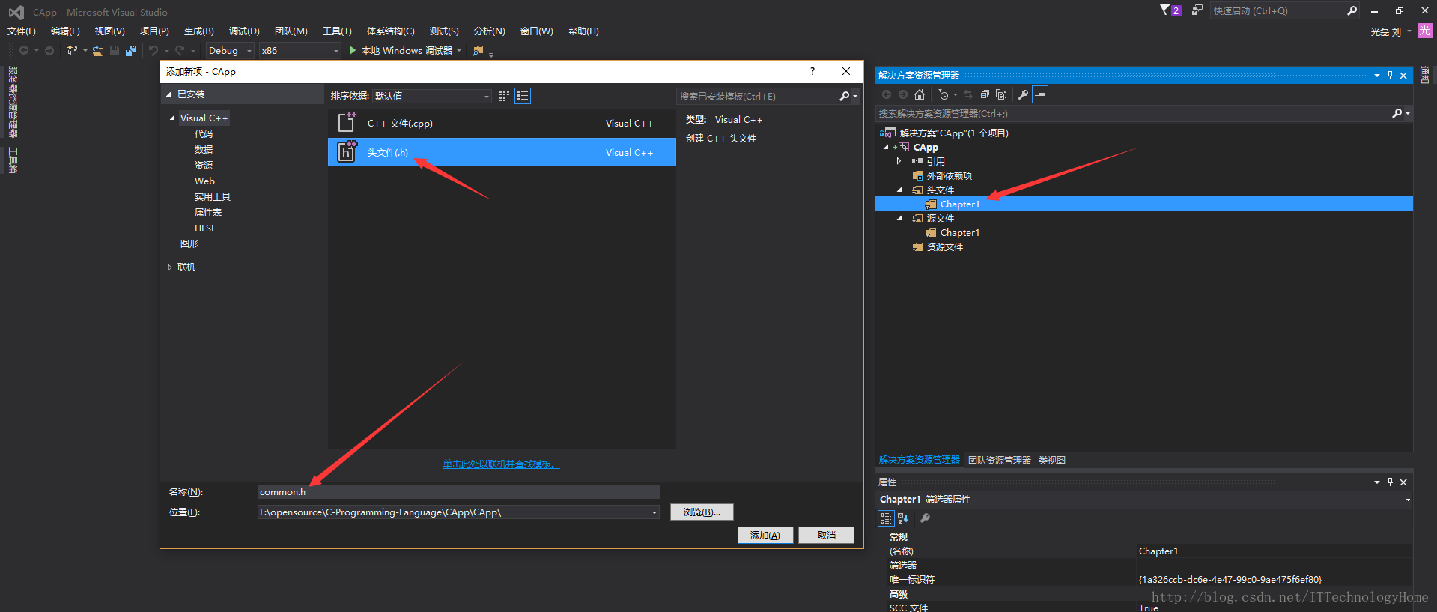Click the Properties wrench in Solution Explorer
Screen dimensions: 1437x612
(1023, 94)
